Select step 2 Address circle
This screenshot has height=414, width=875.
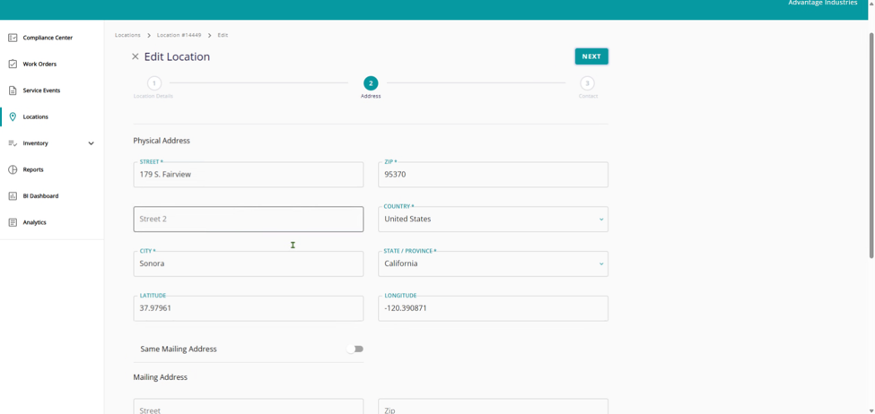(x=371, y=83)
